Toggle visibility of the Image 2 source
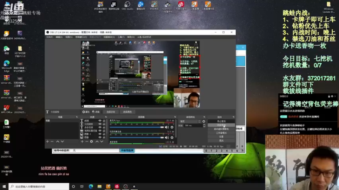 [100, 134]
